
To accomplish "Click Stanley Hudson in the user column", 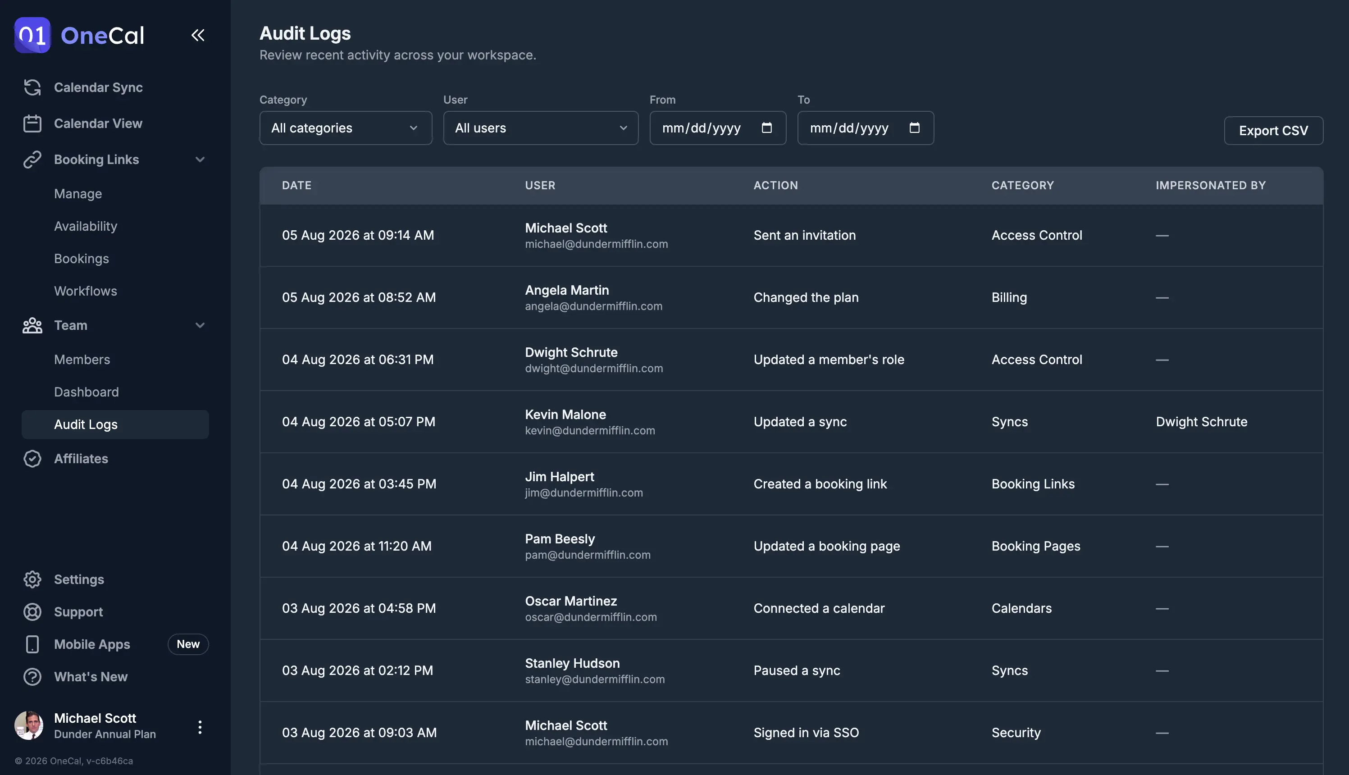I will (572, 664).
